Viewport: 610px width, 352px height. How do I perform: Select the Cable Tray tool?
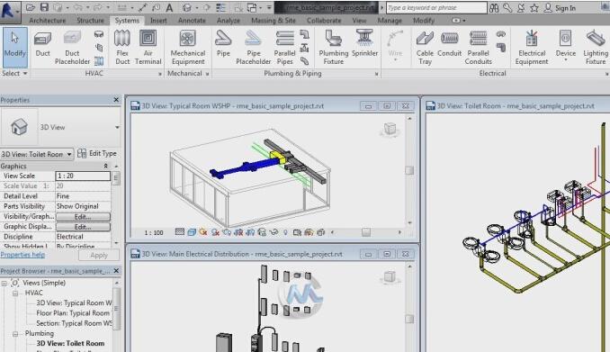tap(425, 48)
